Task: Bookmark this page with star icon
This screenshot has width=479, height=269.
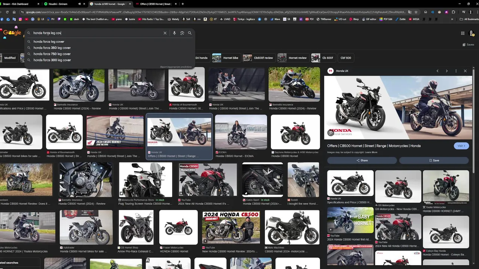Action: pyautogui.click(x=416, y=12)
